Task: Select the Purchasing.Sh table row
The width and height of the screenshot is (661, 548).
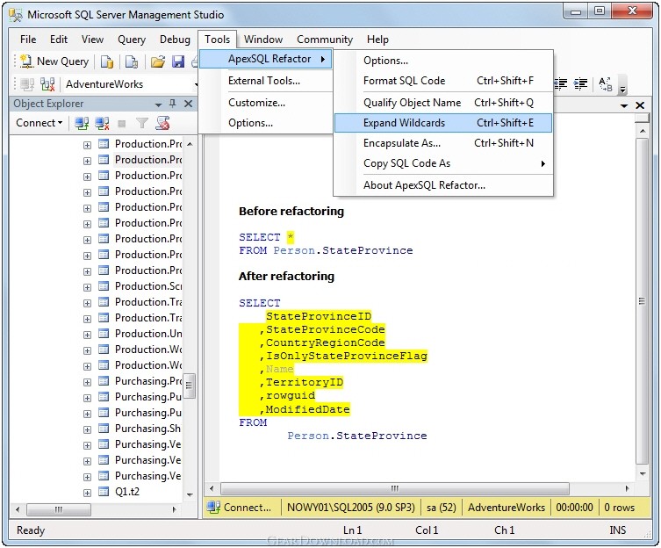Action: pos(147,429)
